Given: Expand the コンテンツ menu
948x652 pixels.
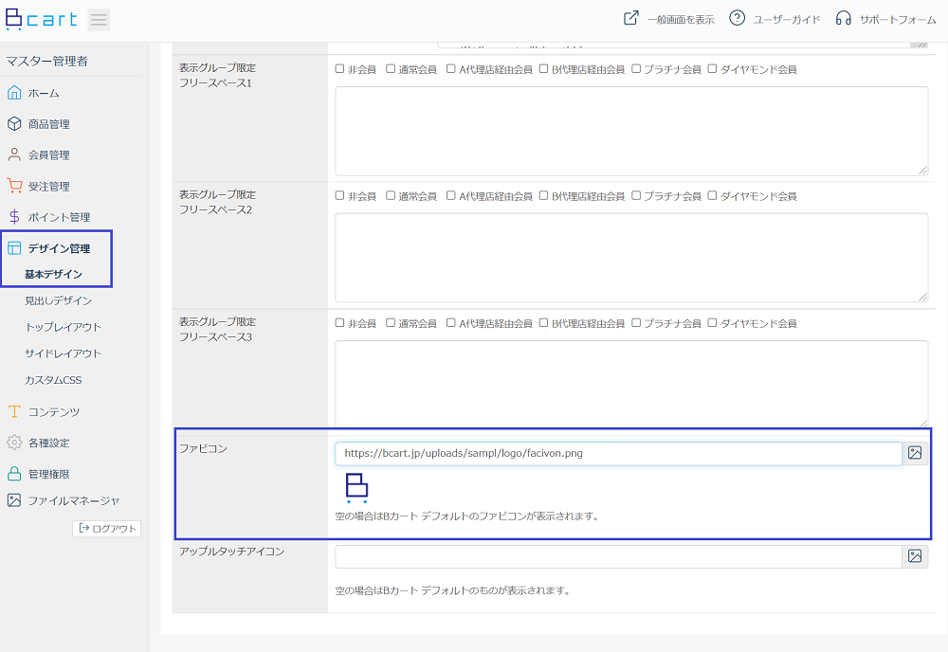Looking at the screenshot, I should click(54, 412).
